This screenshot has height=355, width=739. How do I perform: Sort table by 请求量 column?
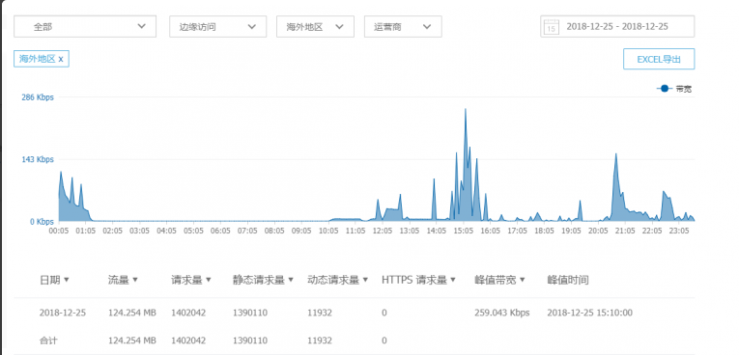(191, 280)
